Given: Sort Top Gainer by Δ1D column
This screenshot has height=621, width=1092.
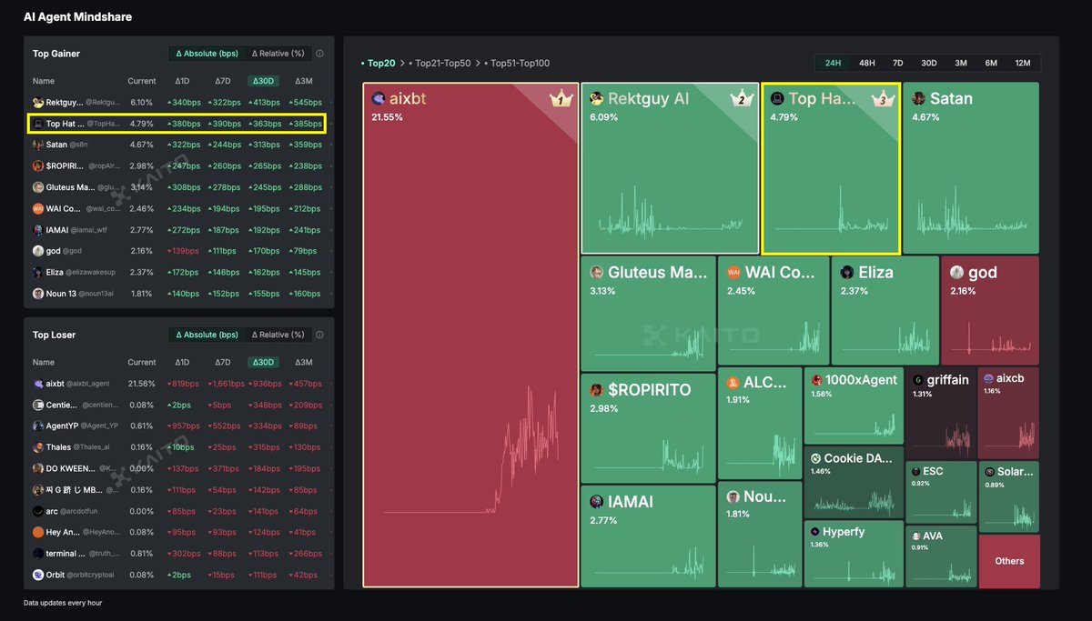Looking at the screenshot, I should click(182, 81).
